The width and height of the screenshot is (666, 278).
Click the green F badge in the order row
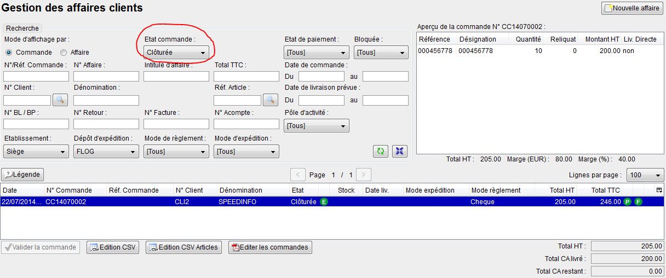639,202
